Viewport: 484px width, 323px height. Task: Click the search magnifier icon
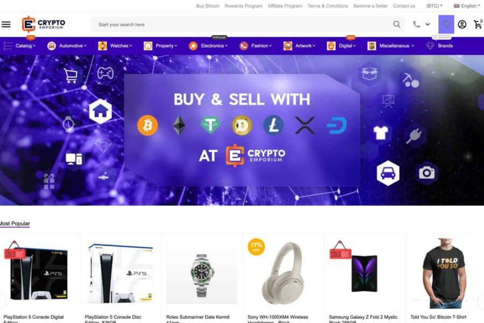pos(397,24)
